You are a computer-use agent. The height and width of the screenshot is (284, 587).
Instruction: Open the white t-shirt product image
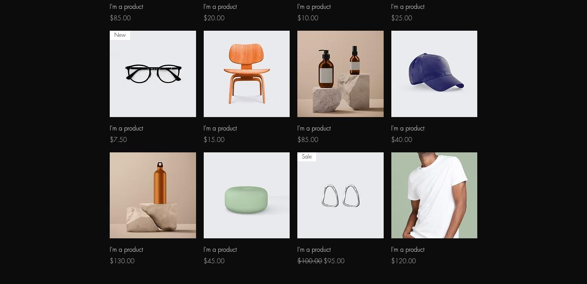(x=434, y=195)
